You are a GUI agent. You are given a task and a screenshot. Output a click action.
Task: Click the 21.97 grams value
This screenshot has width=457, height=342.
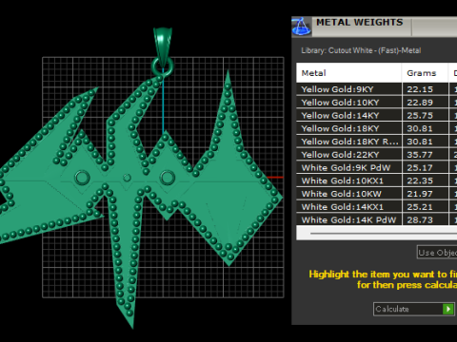(x=420, y=194)
